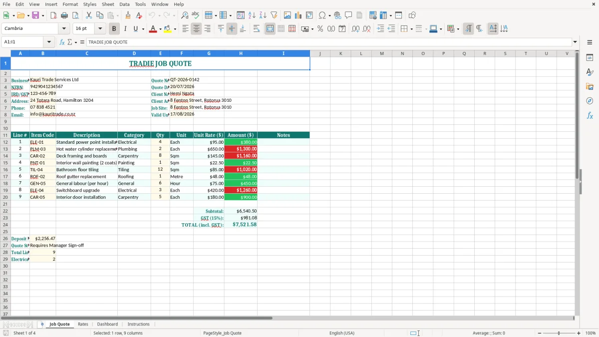
Task: Insert Comment speech bubble icon
Action: (348, 15)
